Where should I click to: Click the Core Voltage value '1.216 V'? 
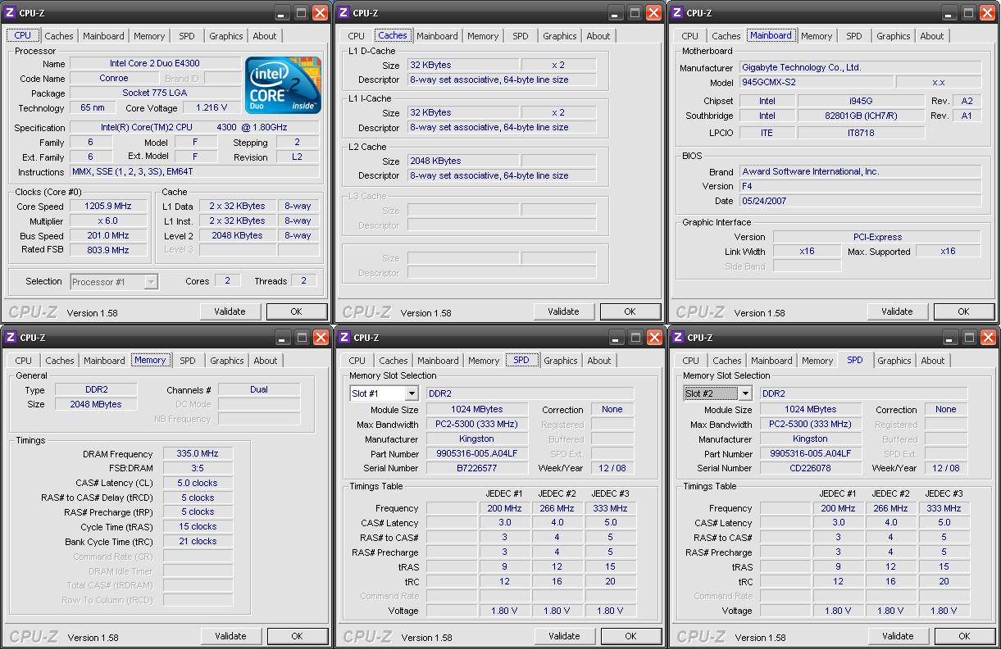pyautogui.click(x=212, y=107)
